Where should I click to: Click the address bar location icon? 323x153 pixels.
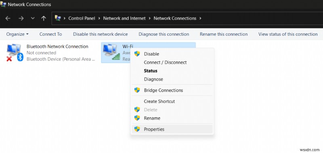(57, 18)
